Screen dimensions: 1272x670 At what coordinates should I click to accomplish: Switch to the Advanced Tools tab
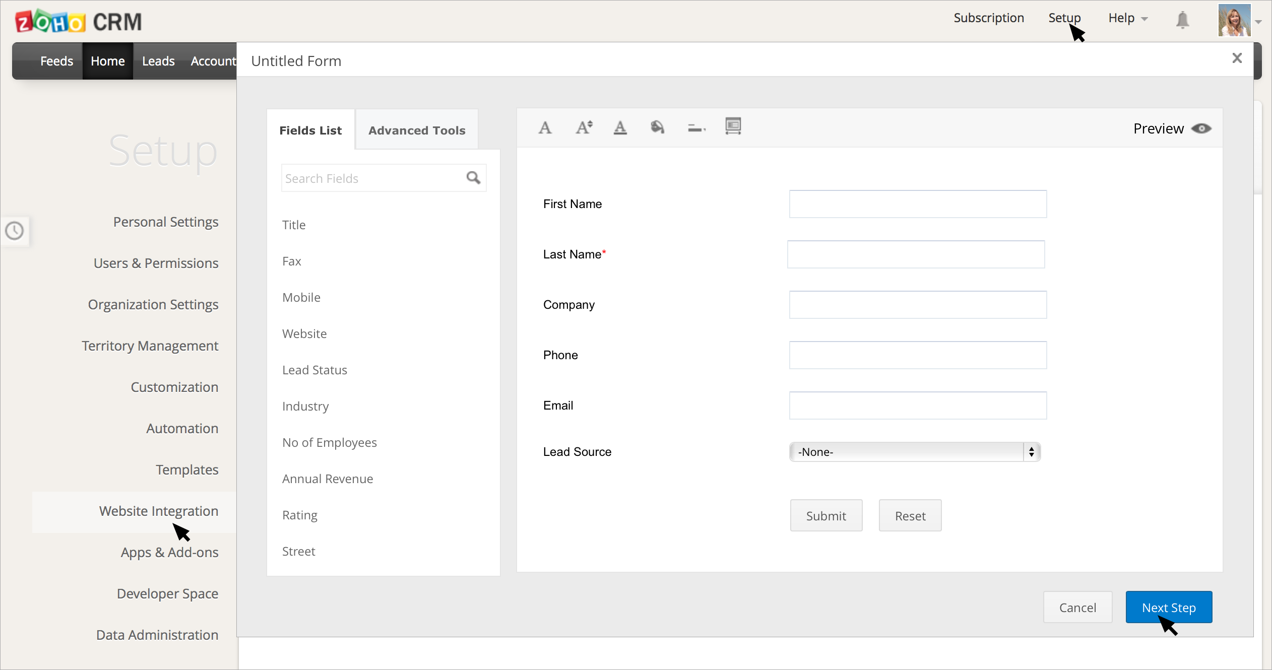point(417,130)
